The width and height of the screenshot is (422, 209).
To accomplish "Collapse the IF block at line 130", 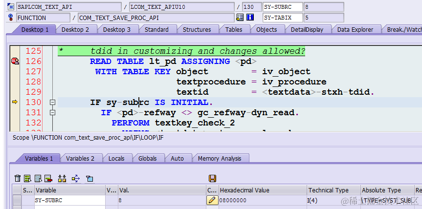I will pos(52,103).
